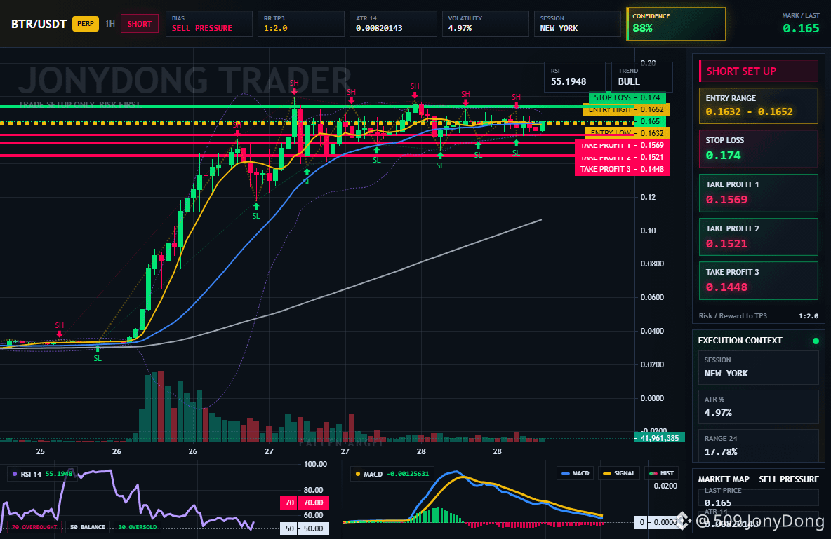The width and height of the screenshot is (831, 539).
Task: Click the 100.00 RSI axis label
Action: (x=315, y=464)
